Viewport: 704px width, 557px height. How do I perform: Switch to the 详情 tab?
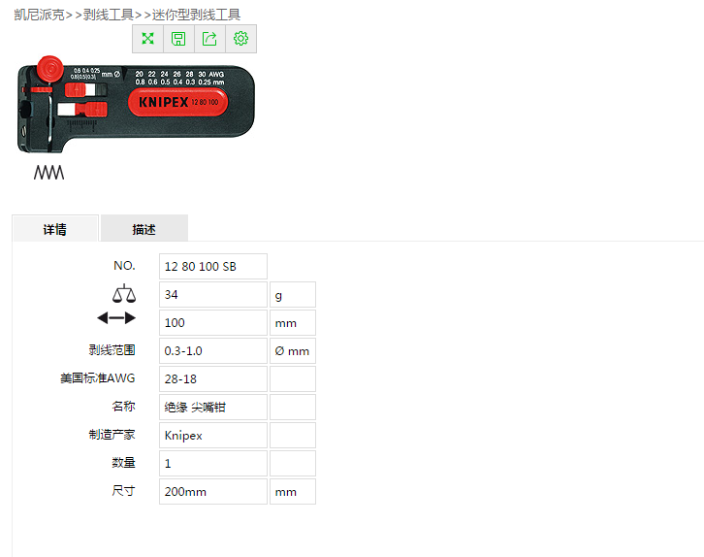tap(54, 229)
